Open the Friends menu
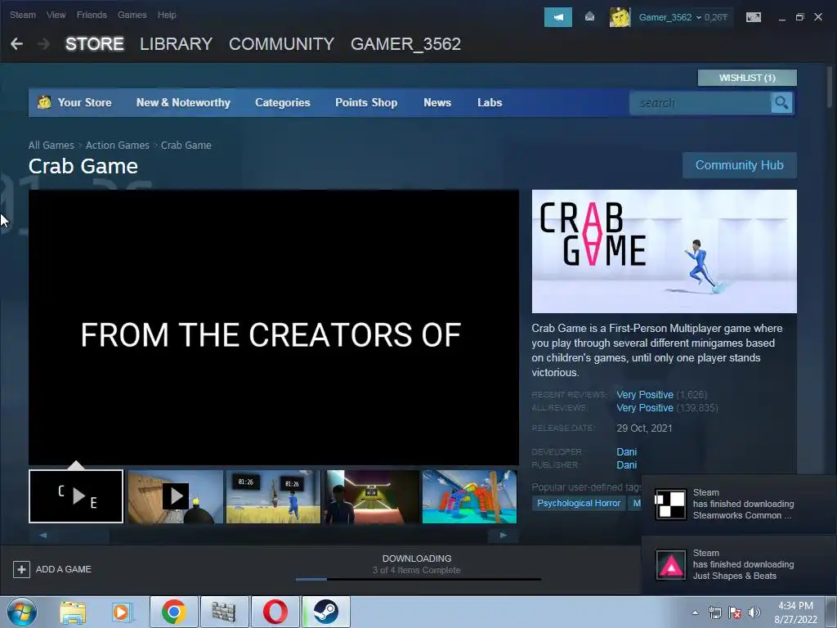837x628 pixels. [x=92, y=15]
